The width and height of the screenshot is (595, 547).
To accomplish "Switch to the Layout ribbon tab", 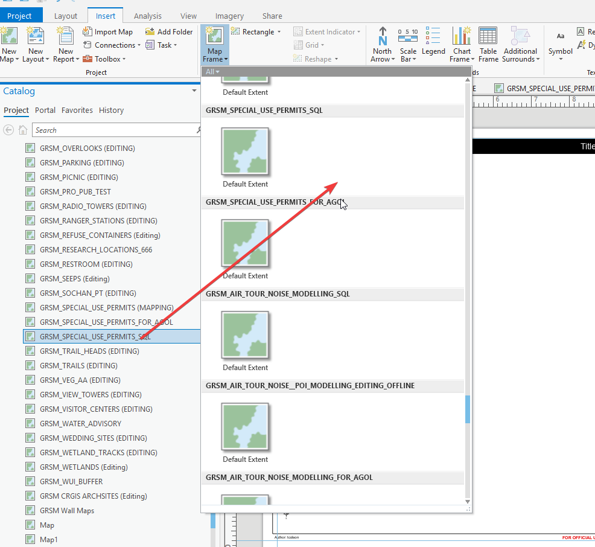I will 66,16.
